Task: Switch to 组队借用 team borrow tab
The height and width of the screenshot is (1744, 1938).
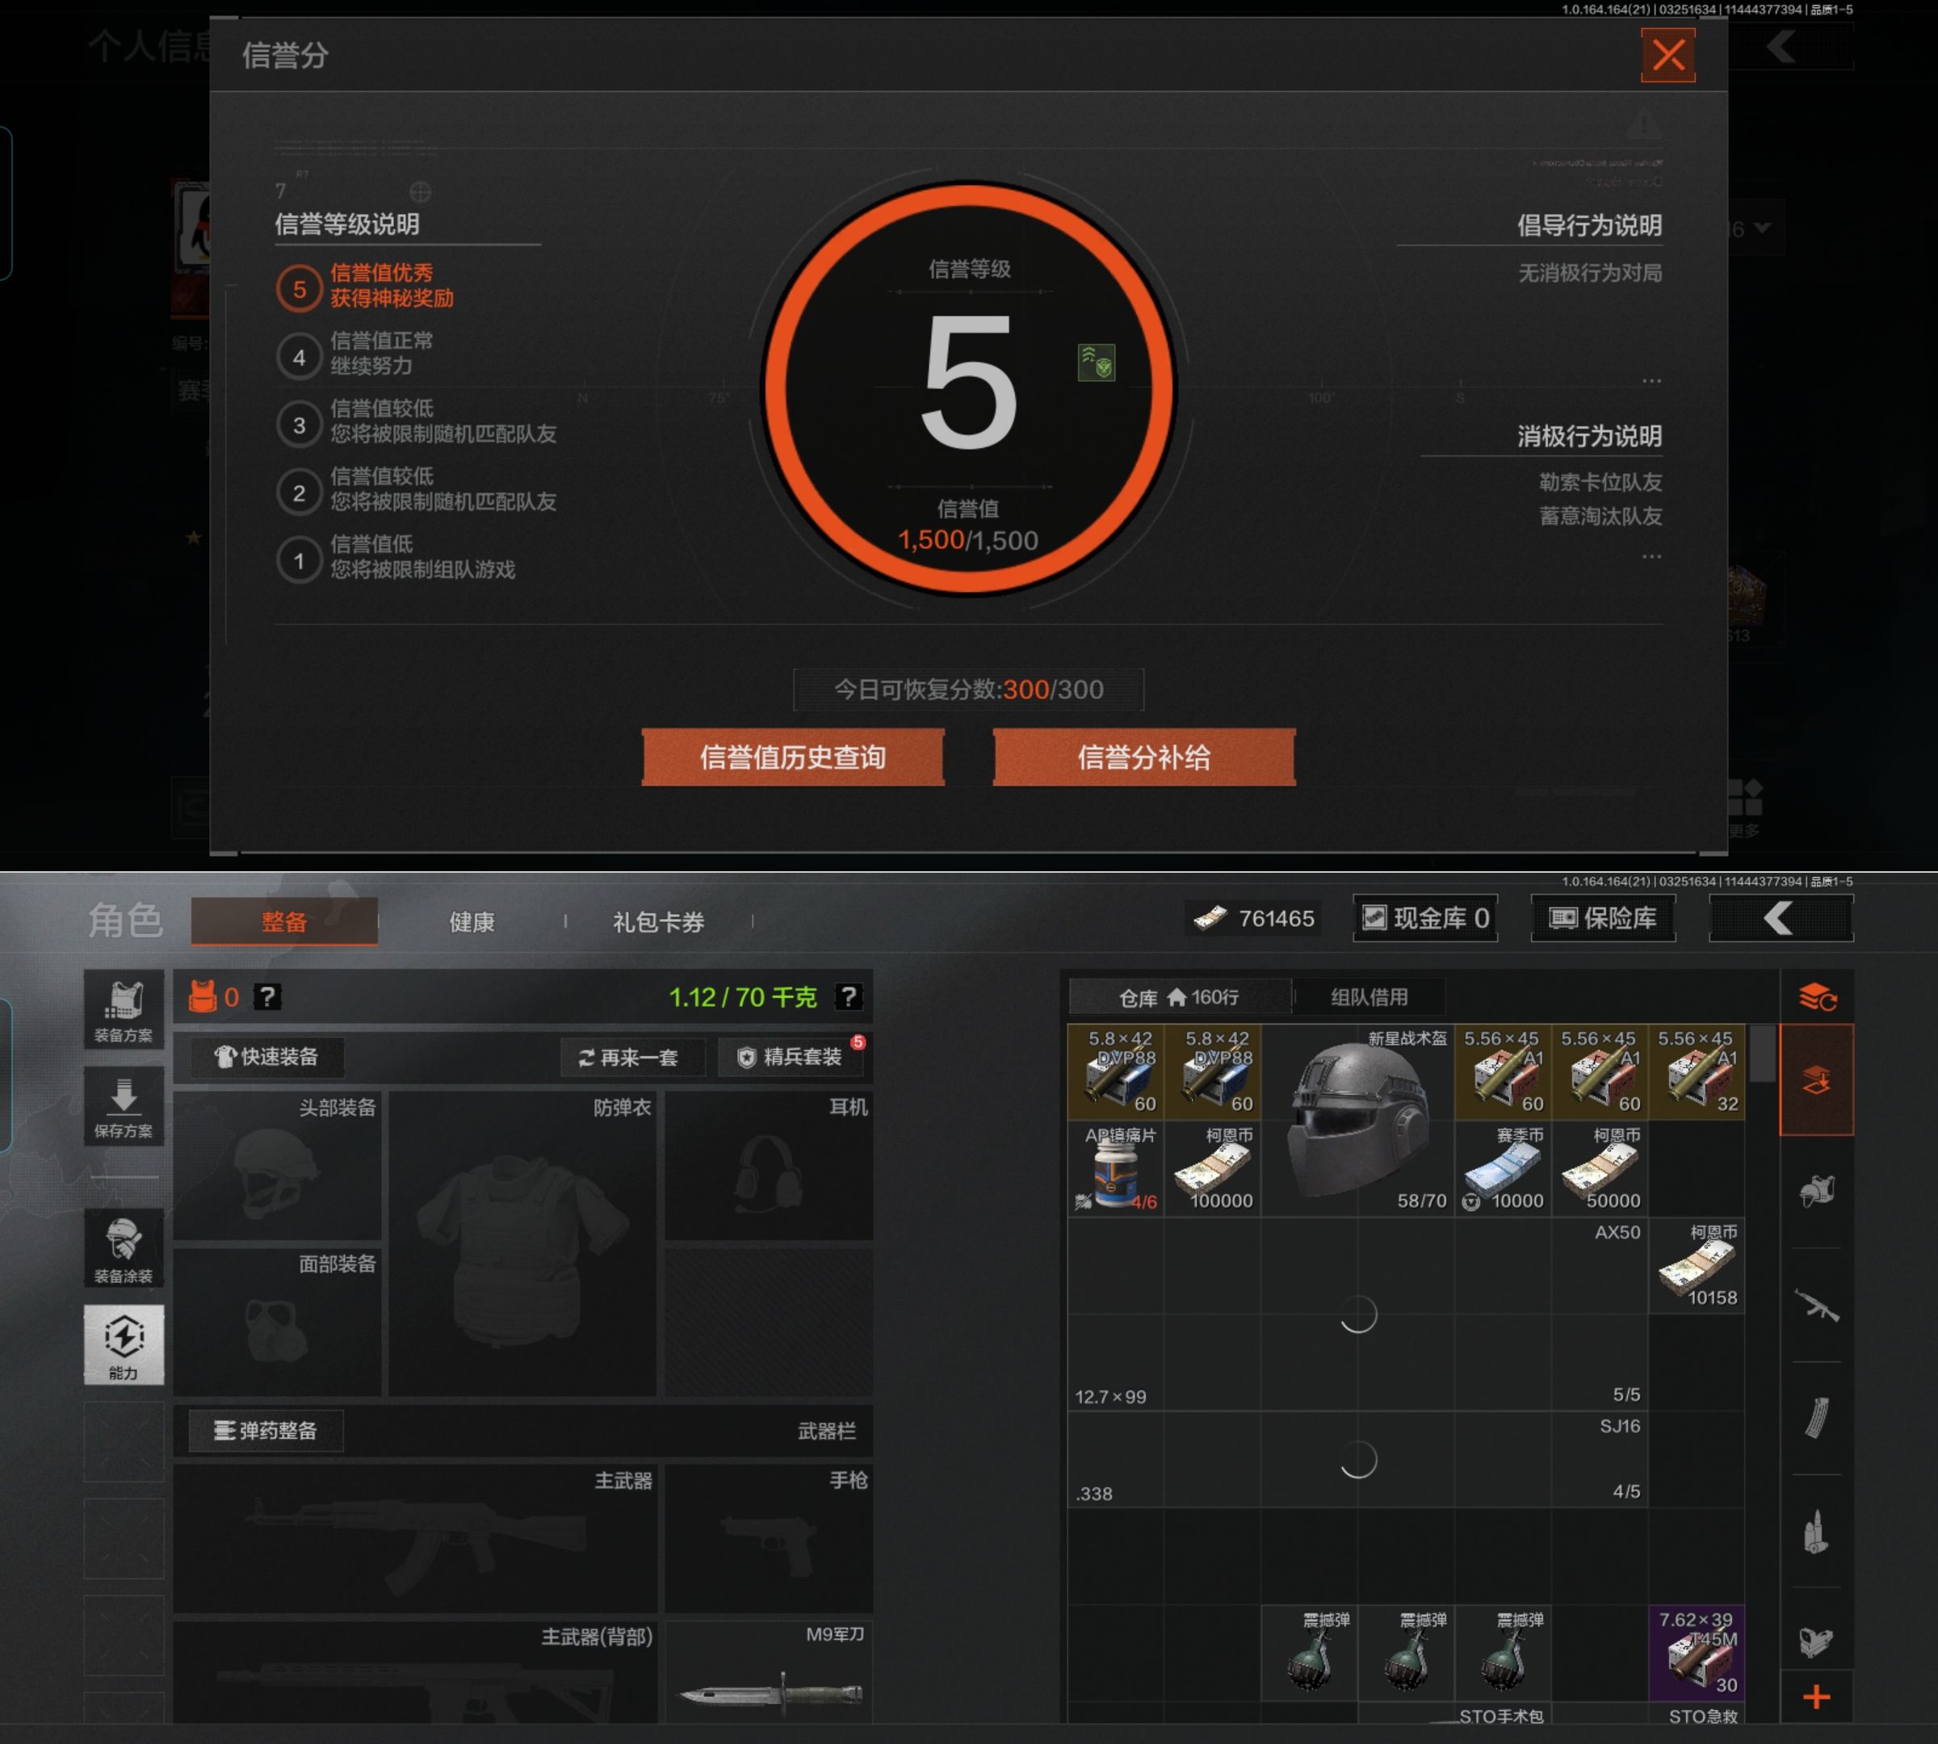Action: point(1369,996)
